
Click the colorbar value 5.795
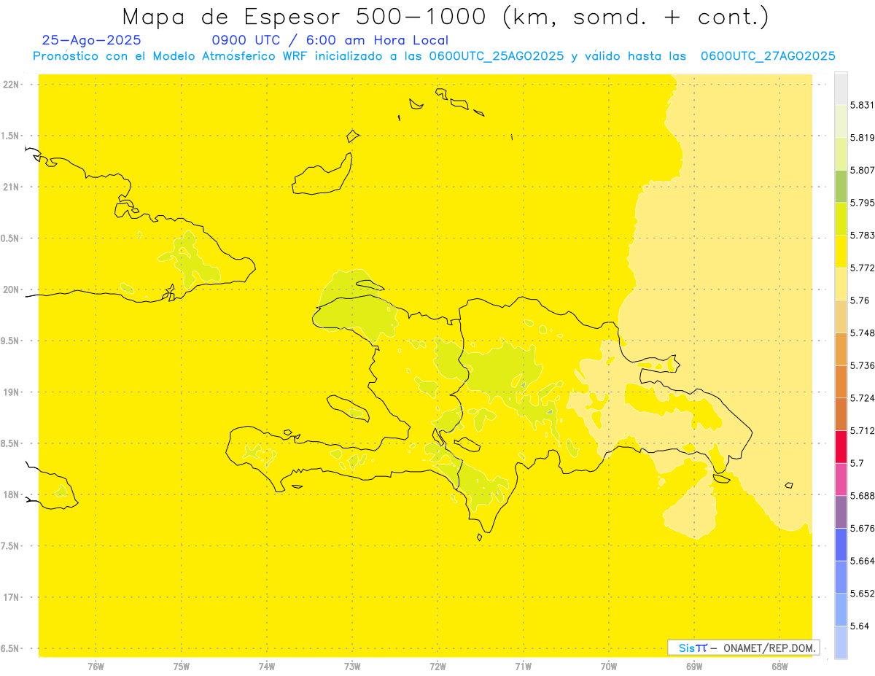[x=863, y=203]
